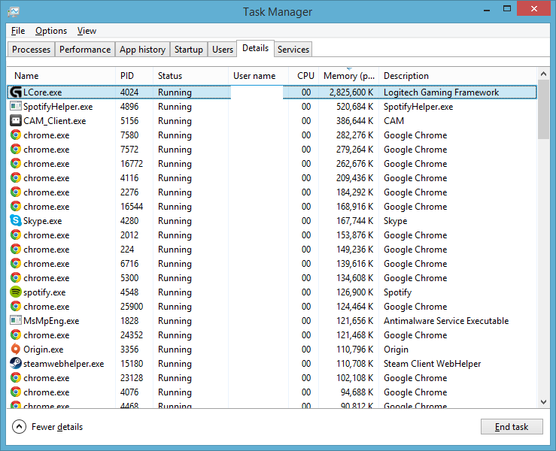This screenshot has width=556, height=451.
Task: Switch to the Performance tab
Action: click(85, 50)
